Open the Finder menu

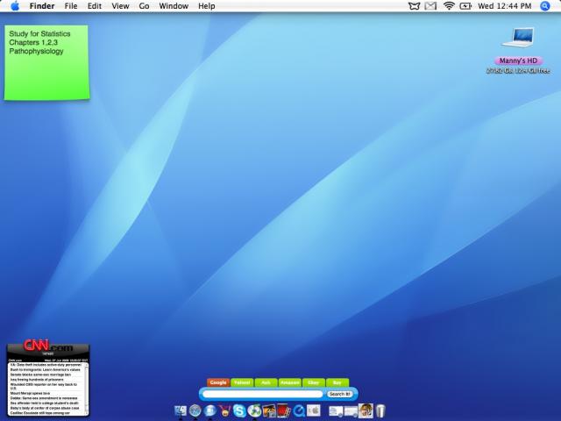(x=42, y=6)
